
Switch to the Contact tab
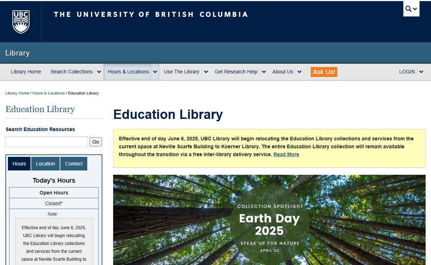click(74, 164)
